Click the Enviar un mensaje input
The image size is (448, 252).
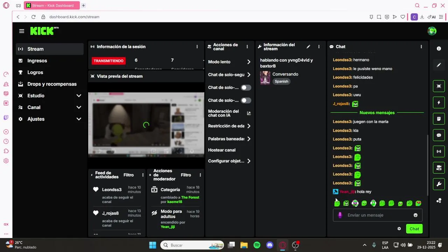click(x=378, y=215)
